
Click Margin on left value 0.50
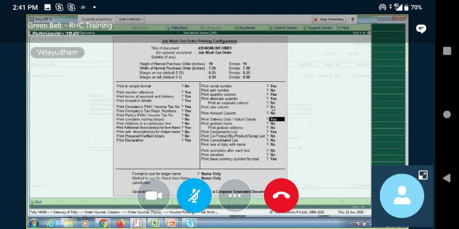[212, 77]
